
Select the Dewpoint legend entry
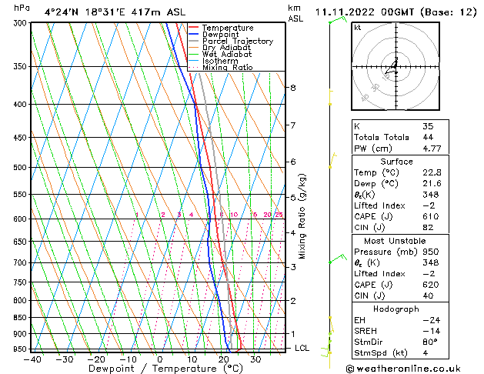click(x=222, y=35)
